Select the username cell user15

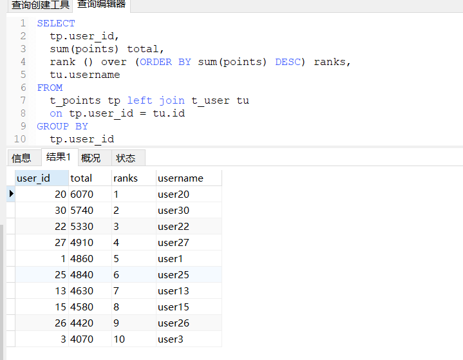coord(189,307)
